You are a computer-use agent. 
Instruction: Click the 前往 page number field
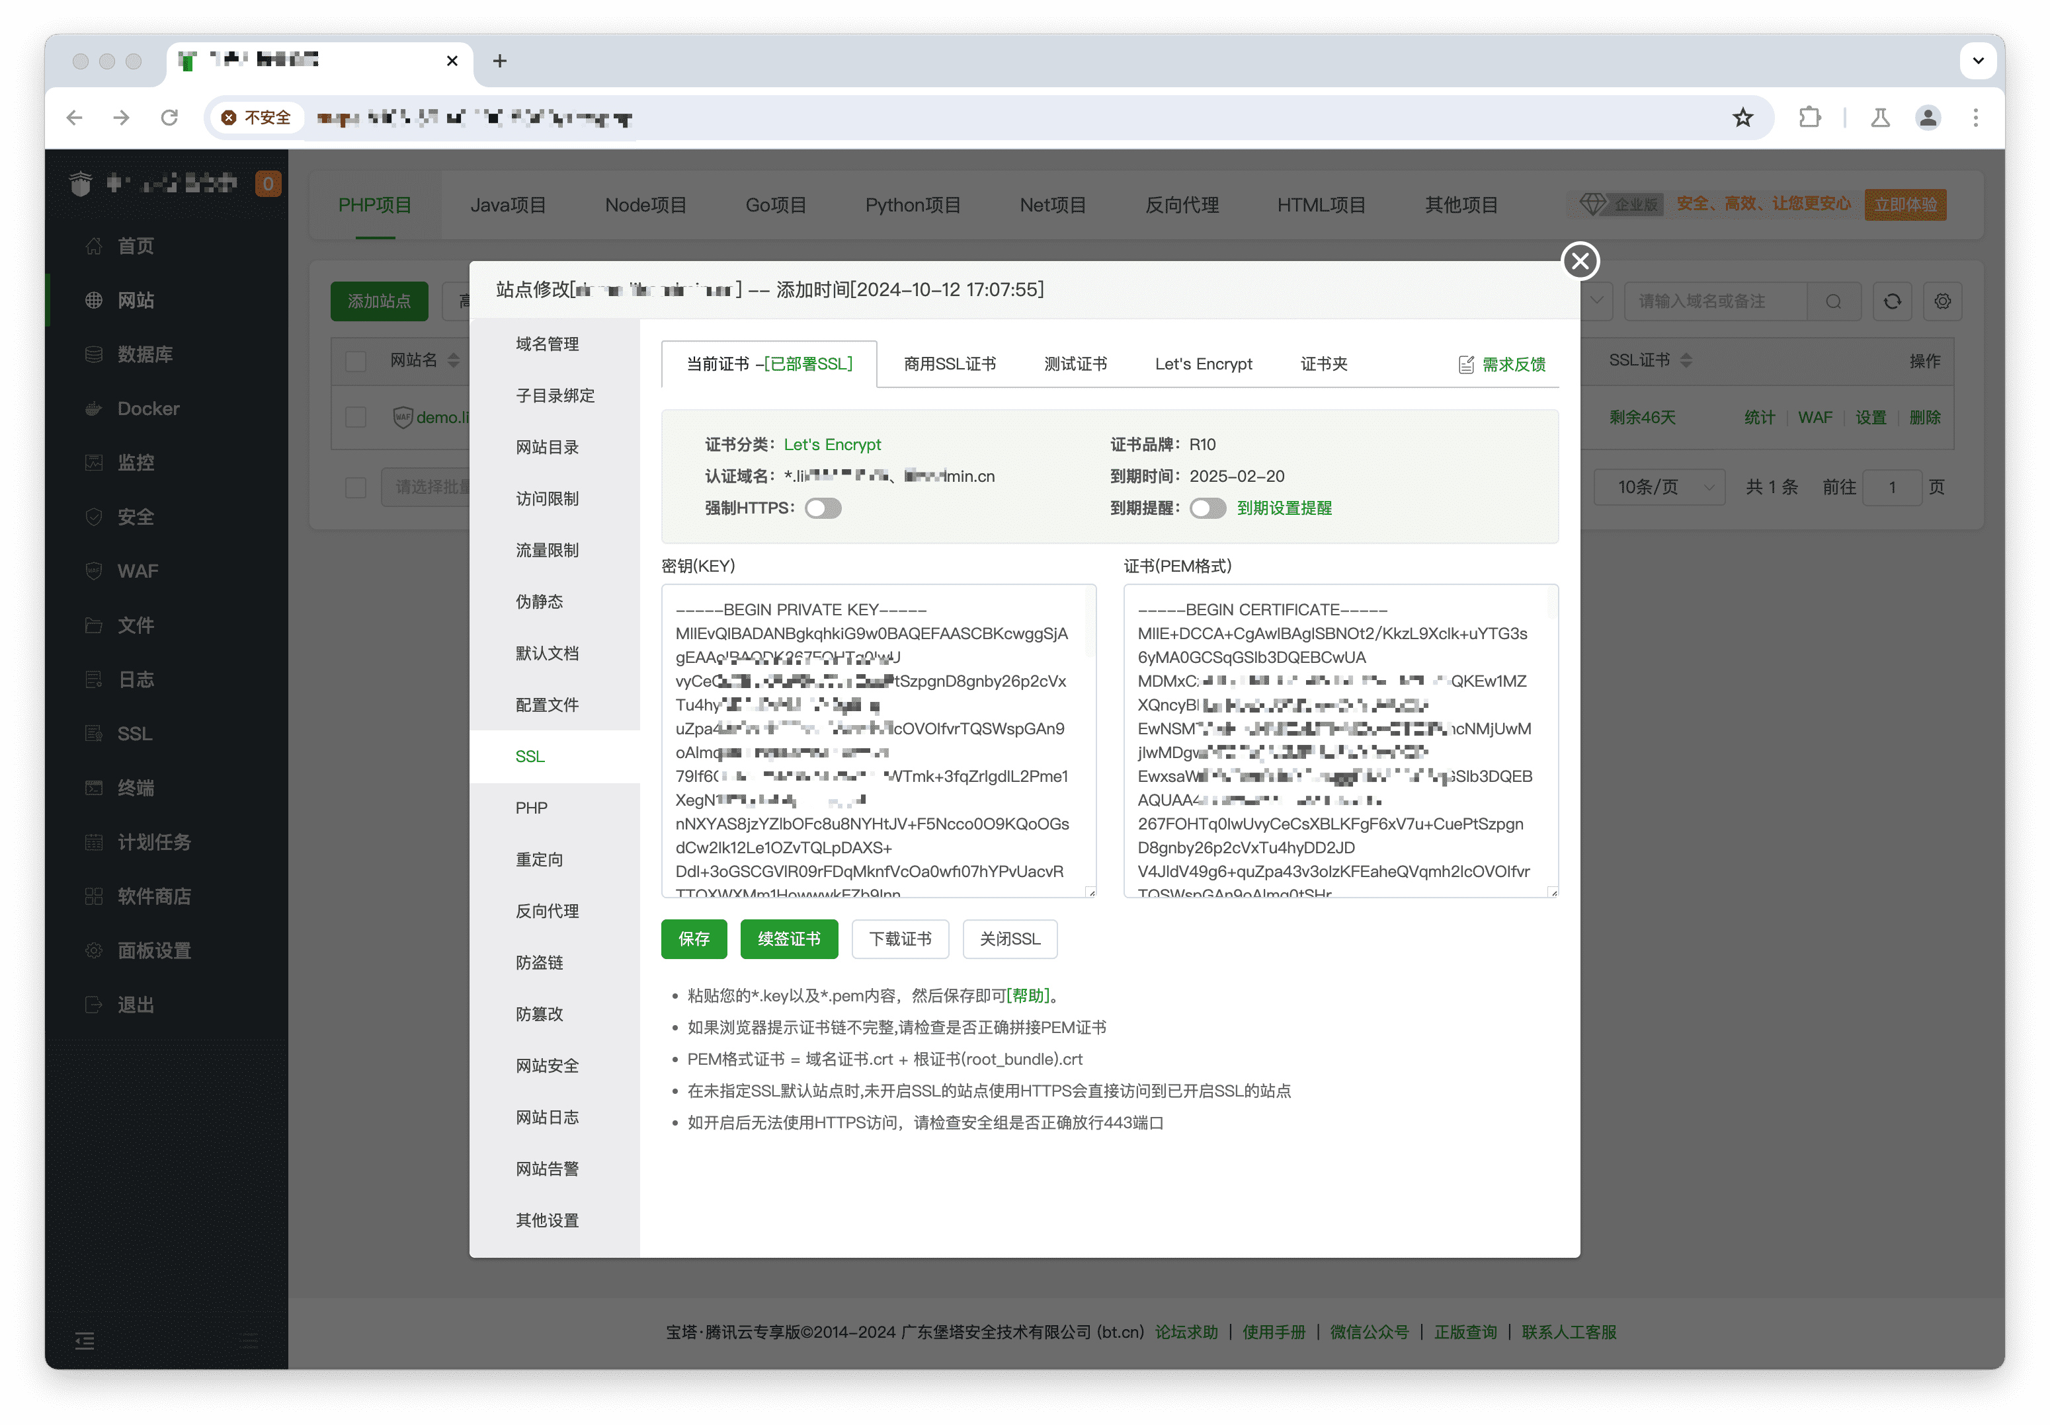(x=1892, y=487)
